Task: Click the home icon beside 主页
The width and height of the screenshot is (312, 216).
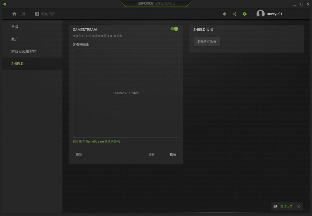Action: point(14,14)
